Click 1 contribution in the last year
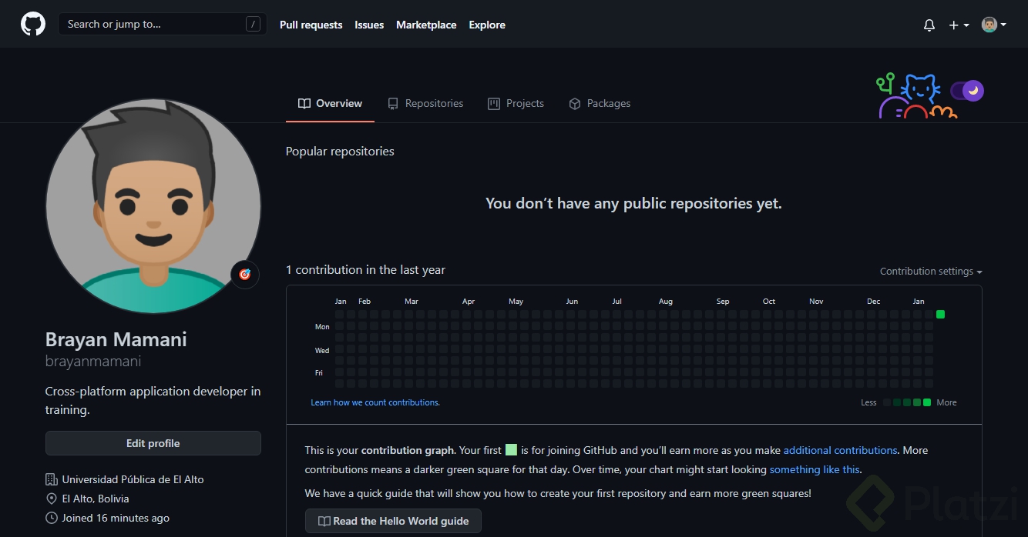 pos(365,269)
